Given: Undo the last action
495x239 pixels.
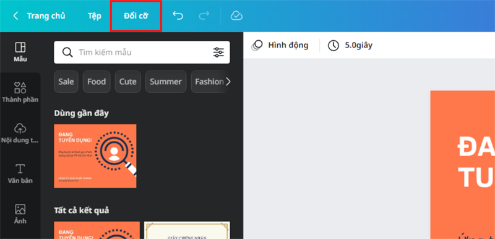Looking at the screenshot, I should (x=178, y=15).
